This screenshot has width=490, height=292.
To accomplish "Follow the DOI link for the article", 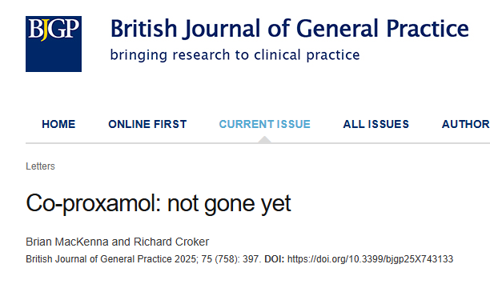I will (x=370, y=259).
